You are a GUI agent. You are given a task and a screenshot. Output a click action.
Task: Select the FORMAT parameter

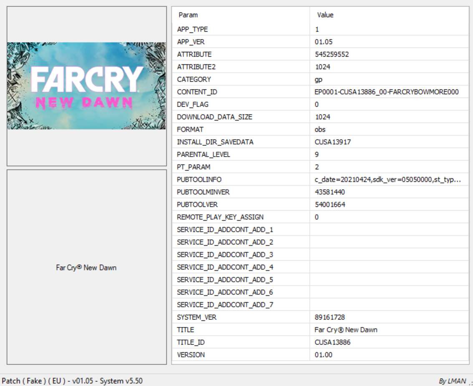[190, 129]
